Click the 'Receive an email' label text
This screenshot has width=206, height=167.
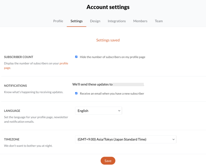[112, 93]
